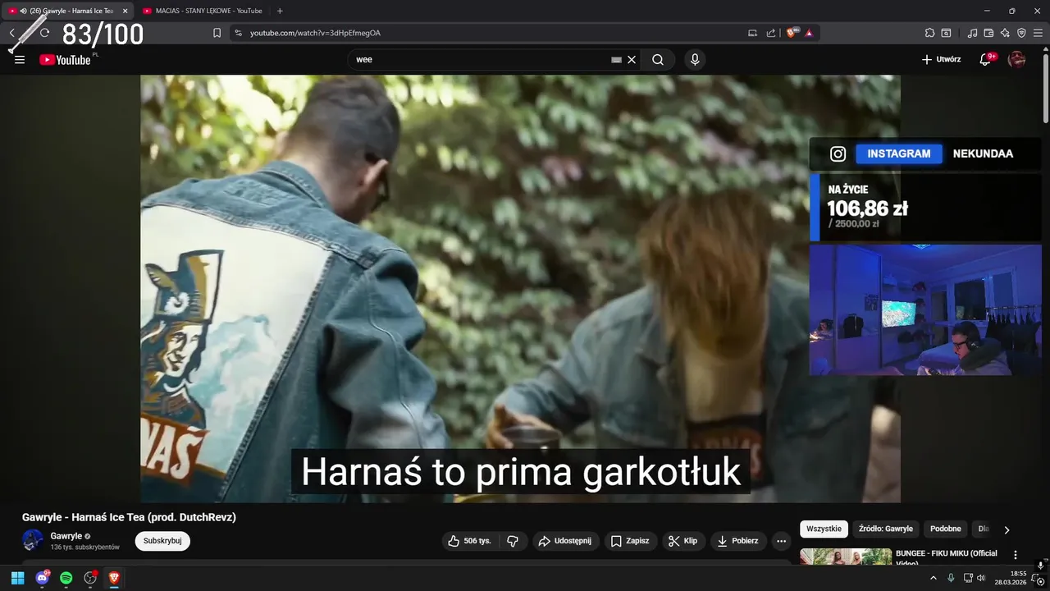Click the video player to pause
The width and height of the screenshot is (1050, 591).
[520, 289]
